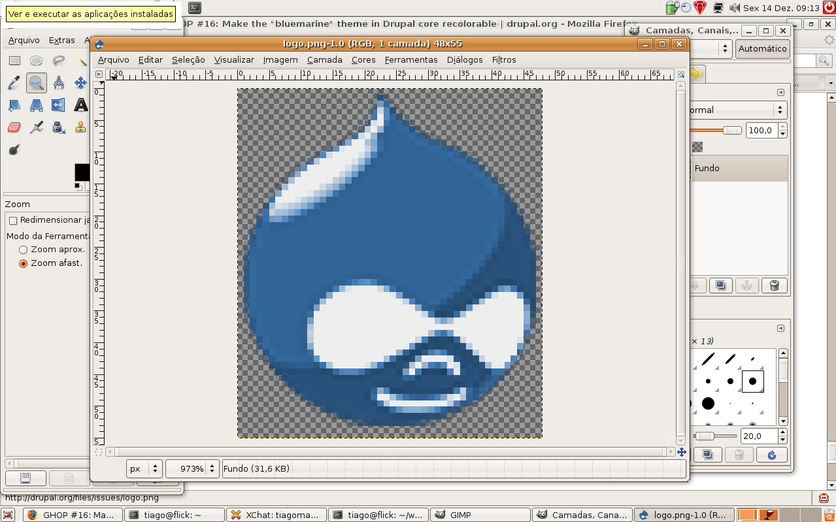Screen dimensions: 836x522
Task: Select the Rectangle Select tool
Action: coord(14,61)
